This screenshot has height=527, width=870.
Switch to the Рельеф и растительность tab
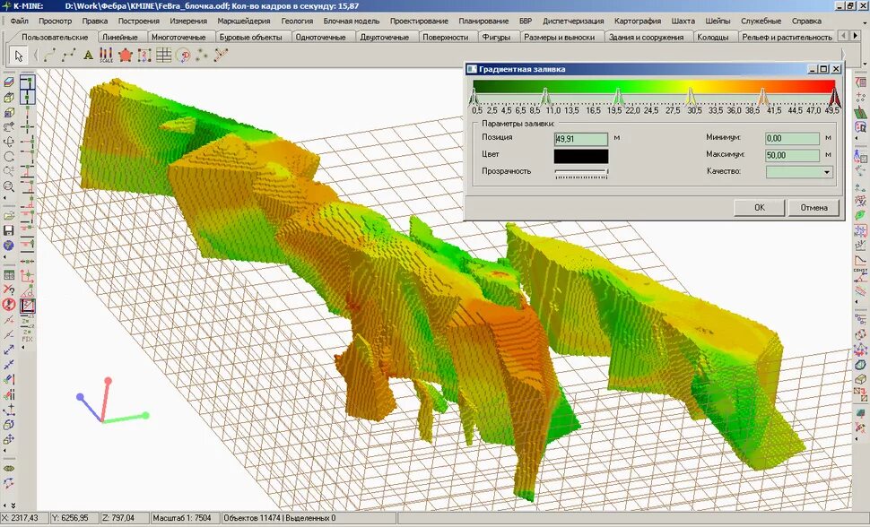pos(787,37)
